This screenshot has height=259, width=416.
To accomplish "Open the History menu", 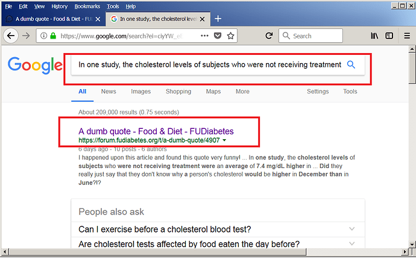I will [60, 7].
